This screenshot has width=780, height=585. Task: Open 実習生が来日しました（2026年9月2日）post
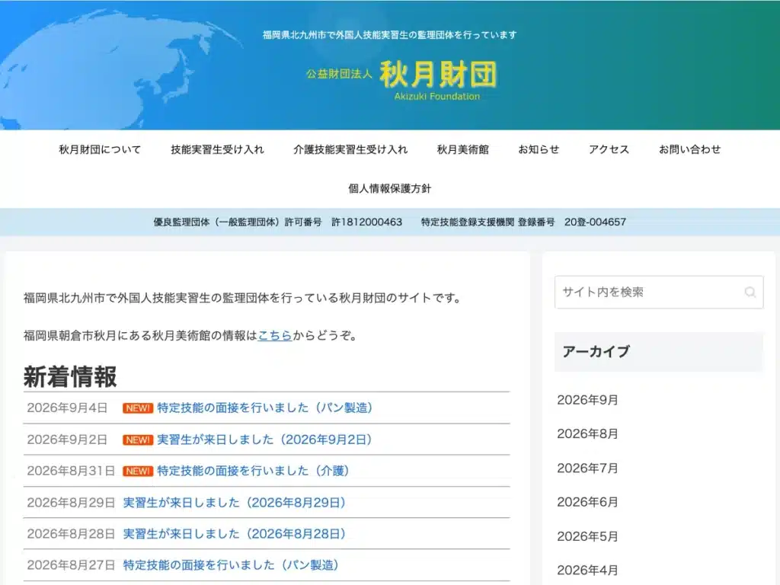264,440
